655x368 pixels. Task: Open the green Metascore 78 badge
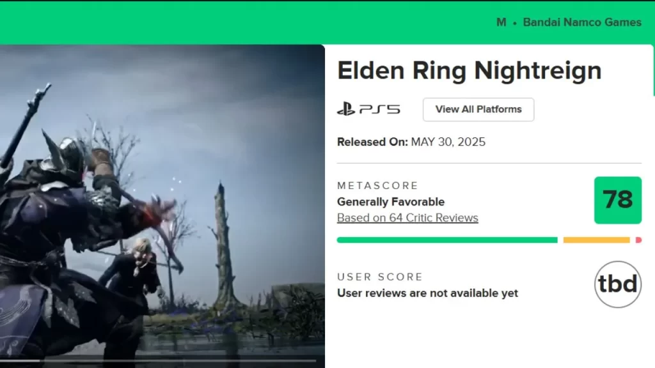click(x=617, y=201)
